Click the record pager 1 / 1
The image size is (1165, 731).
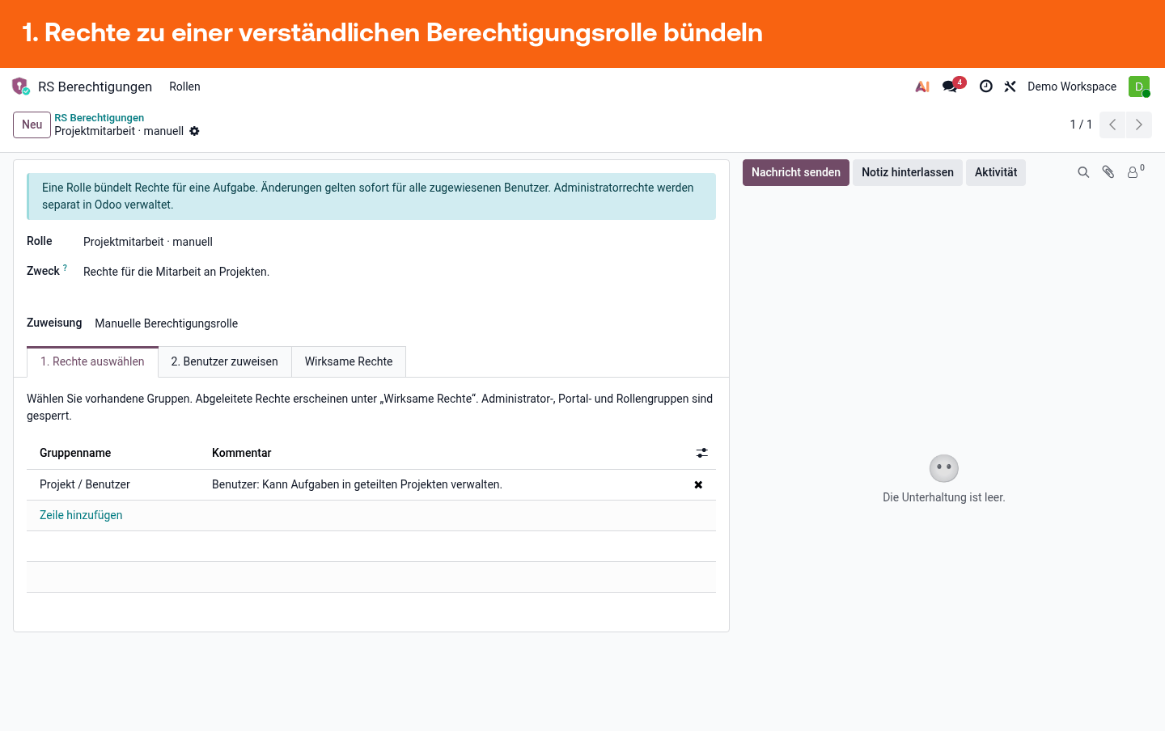1081,125
